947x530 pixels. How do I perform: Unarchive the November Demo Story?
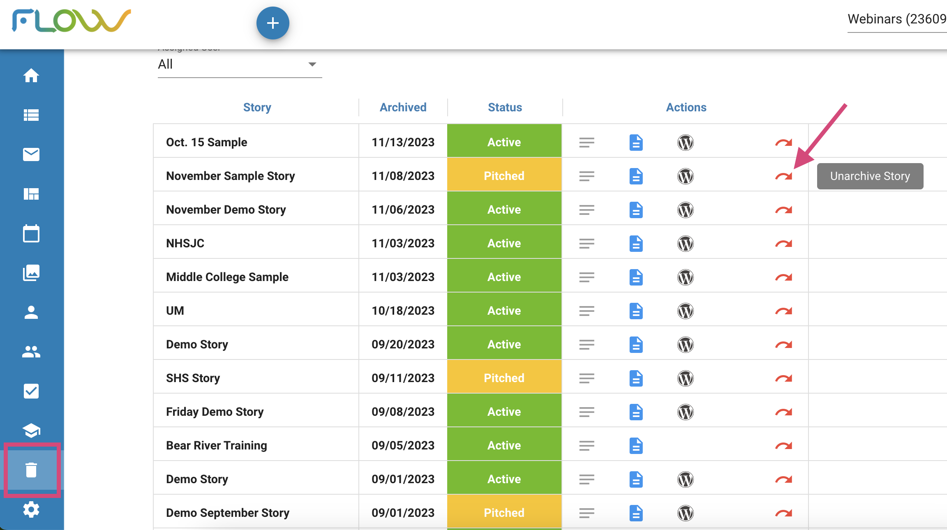pos(784,210)
